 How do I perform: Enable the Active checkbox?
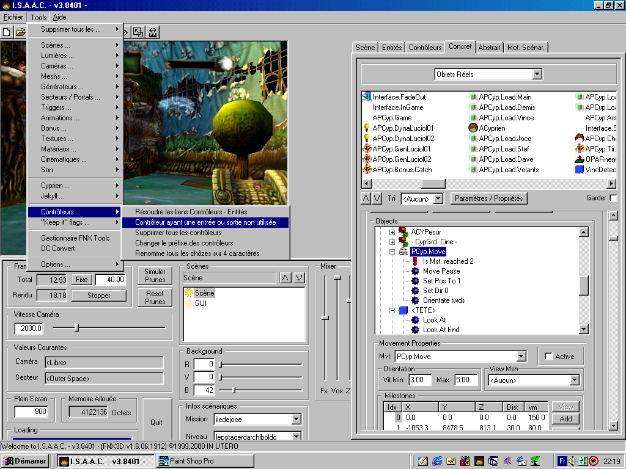548,357
